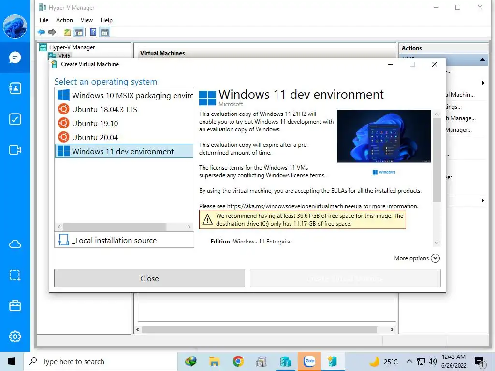Image resolution: width=495 pixels, height=371 pixels.
Task: Click Zalo screenshot capture icon
Action: (x=15, y=275)
